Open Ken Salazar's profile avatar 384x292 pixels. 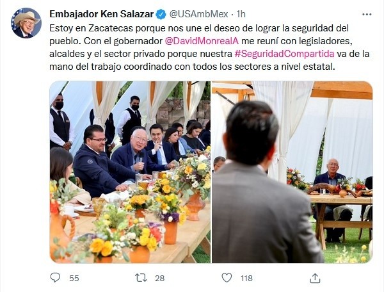[x=26, y=23]
